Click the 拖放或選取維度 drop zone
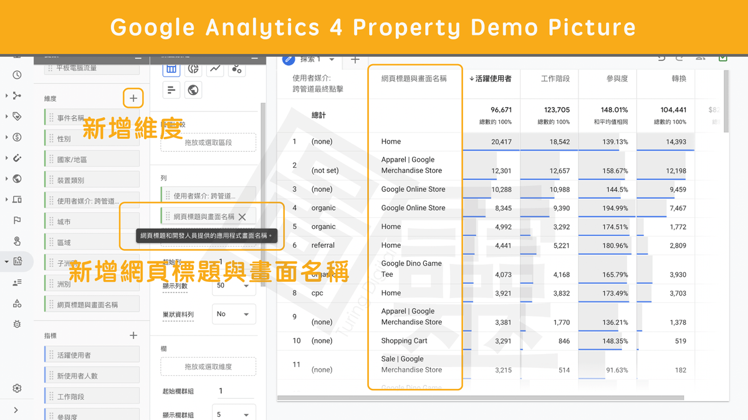 (x=208, y=366)
